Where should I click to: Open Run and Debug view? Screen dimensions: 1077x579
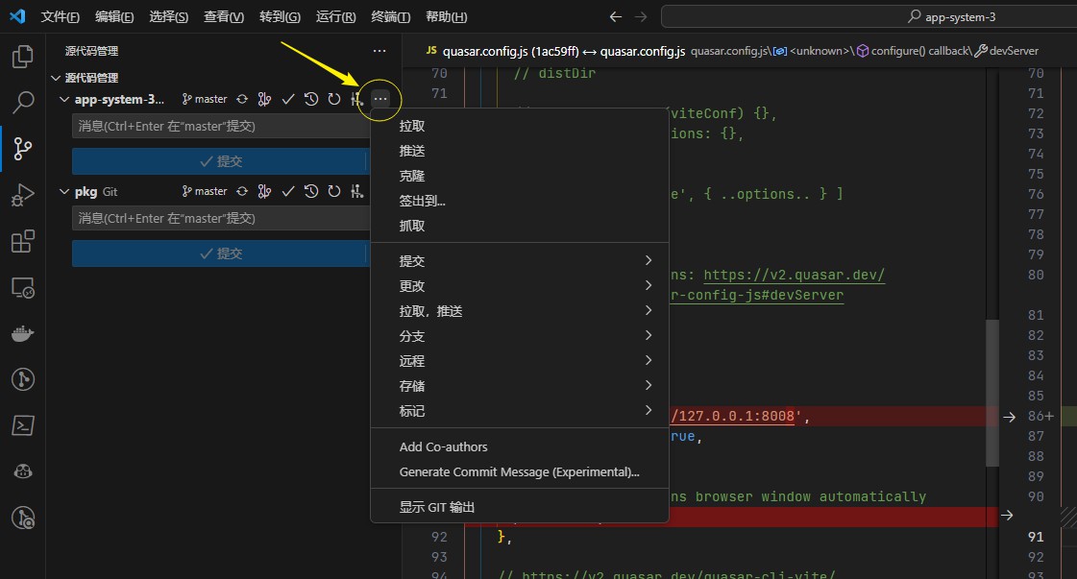22,195
